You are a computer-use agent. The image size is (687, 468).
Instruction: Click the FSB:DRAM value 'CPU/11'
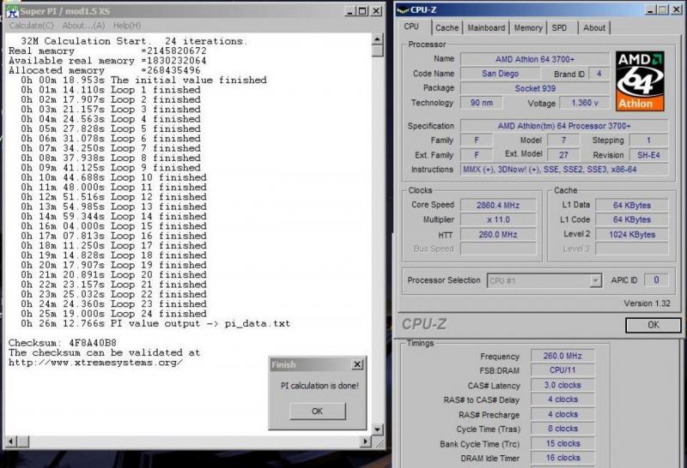click(562, 370)
